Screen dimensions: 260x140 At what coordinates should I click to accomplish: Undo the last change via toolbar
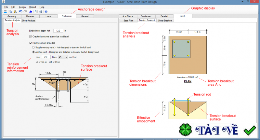(x=21, y=11)
